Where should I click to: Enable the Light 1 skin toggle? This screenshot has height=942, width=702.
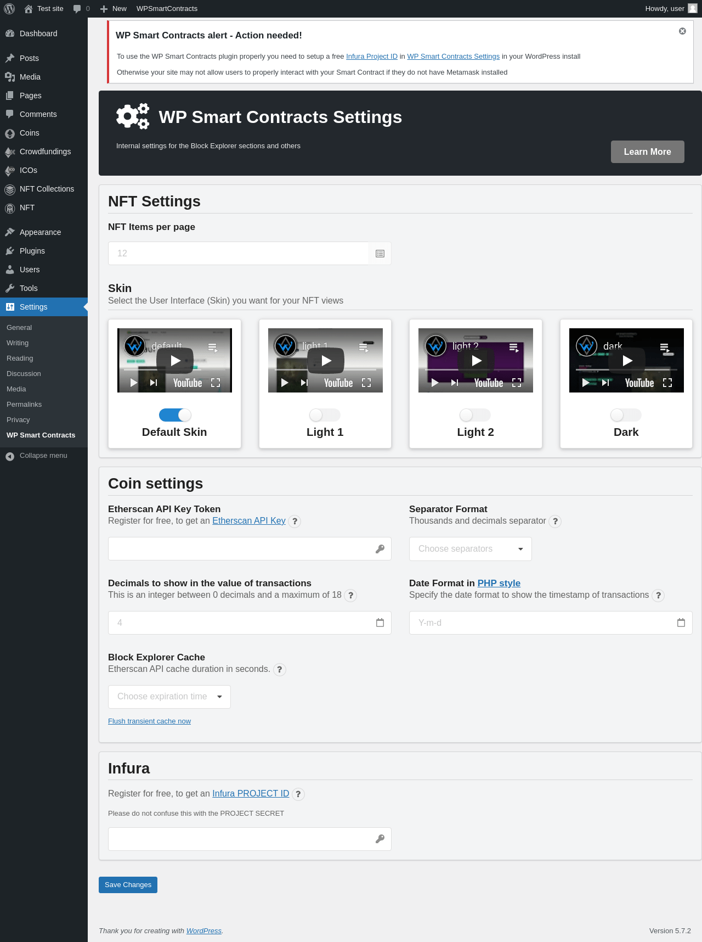click(325, 415)
